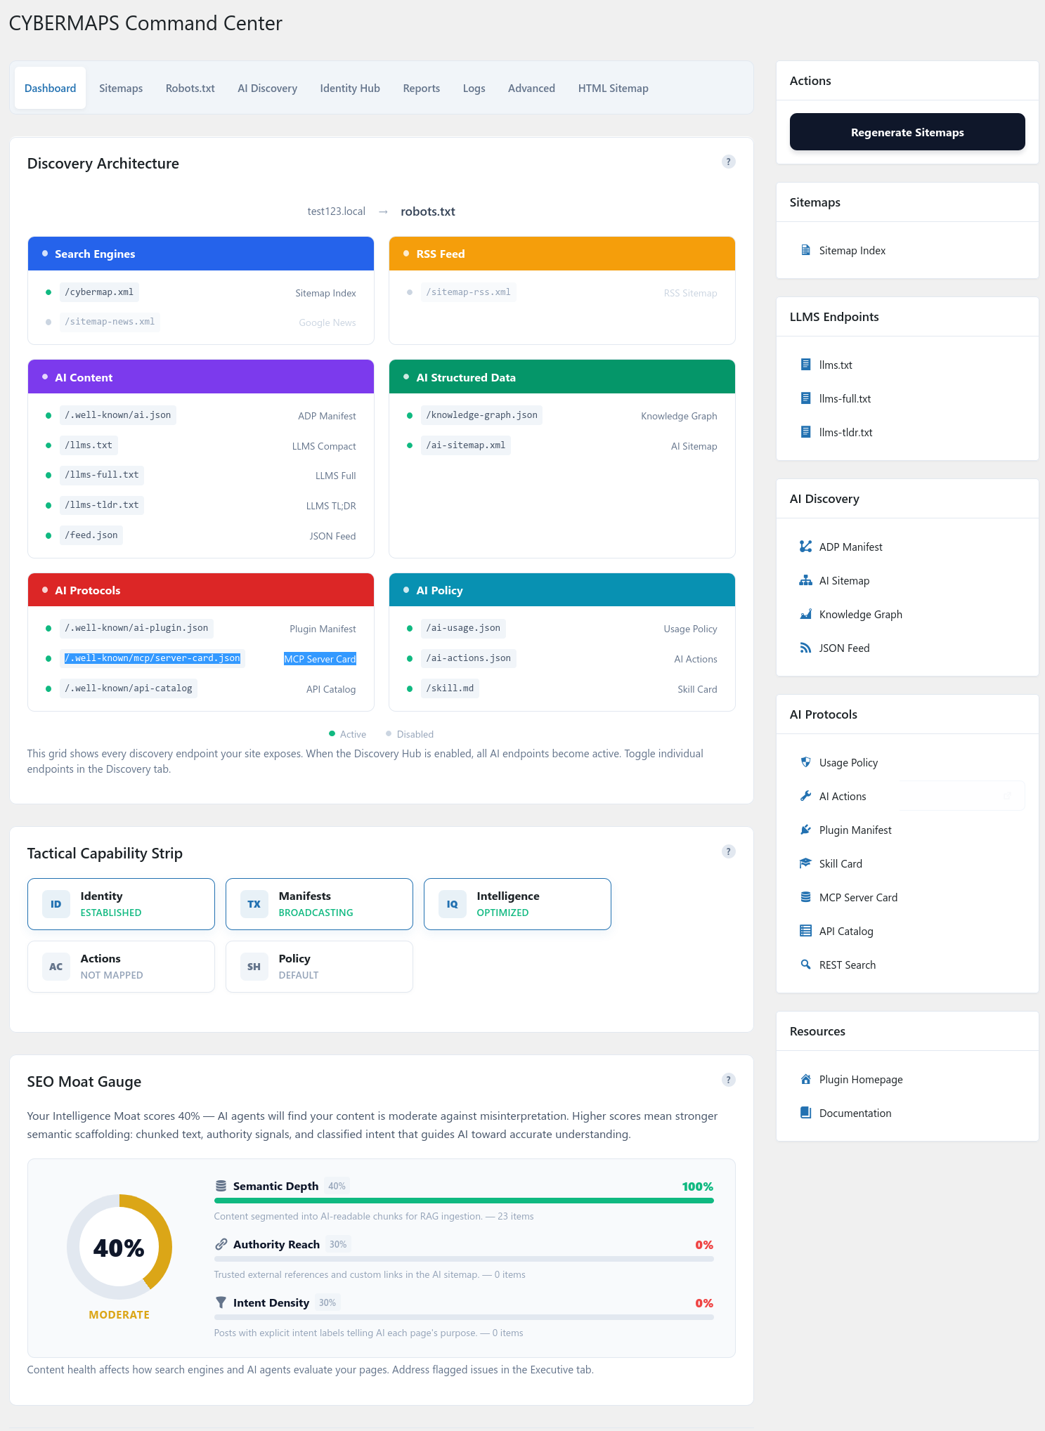Click the JSON Feed RSS icon
The height and width of the screenshot is (1431, 1045).
click(x=805, y=648)
